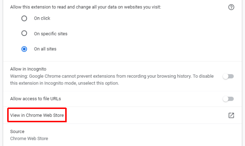Enable the Allow in Incognito toggle
The image size is (245, 146).
[x=228, y=76]
